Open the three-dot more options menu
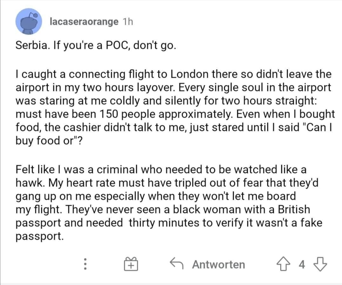This screenshot has width=342, height=285. pyautogui.click(x=85, y=264)
